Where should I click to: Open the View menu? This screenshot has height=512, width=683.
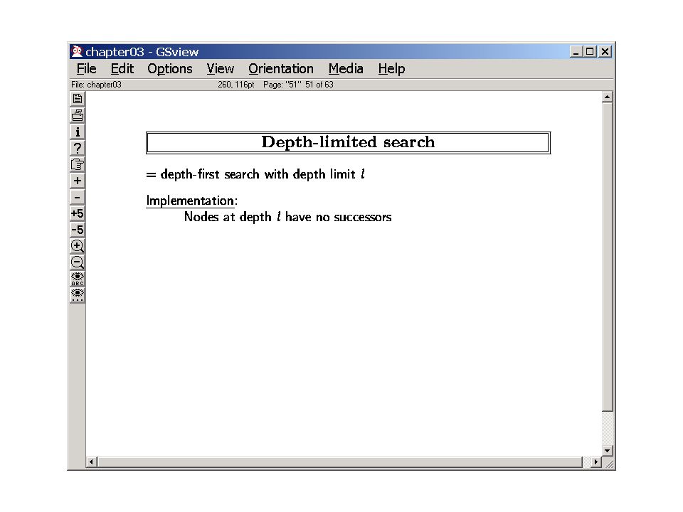click(221, 69)
